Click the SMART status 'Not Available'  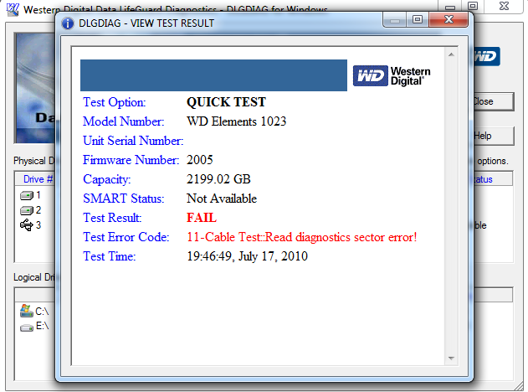(222, 199)
